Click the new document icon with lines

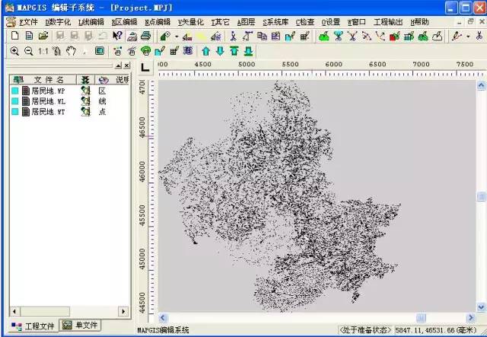coord(29,36)
